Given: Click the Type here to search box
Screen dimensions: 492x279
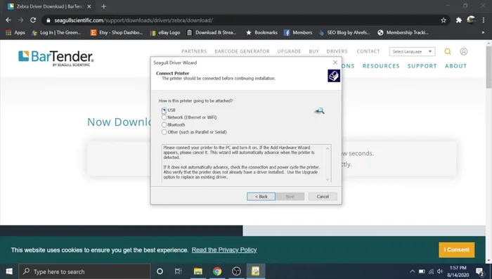Looking at the screenshot, I should click(84, 271).
